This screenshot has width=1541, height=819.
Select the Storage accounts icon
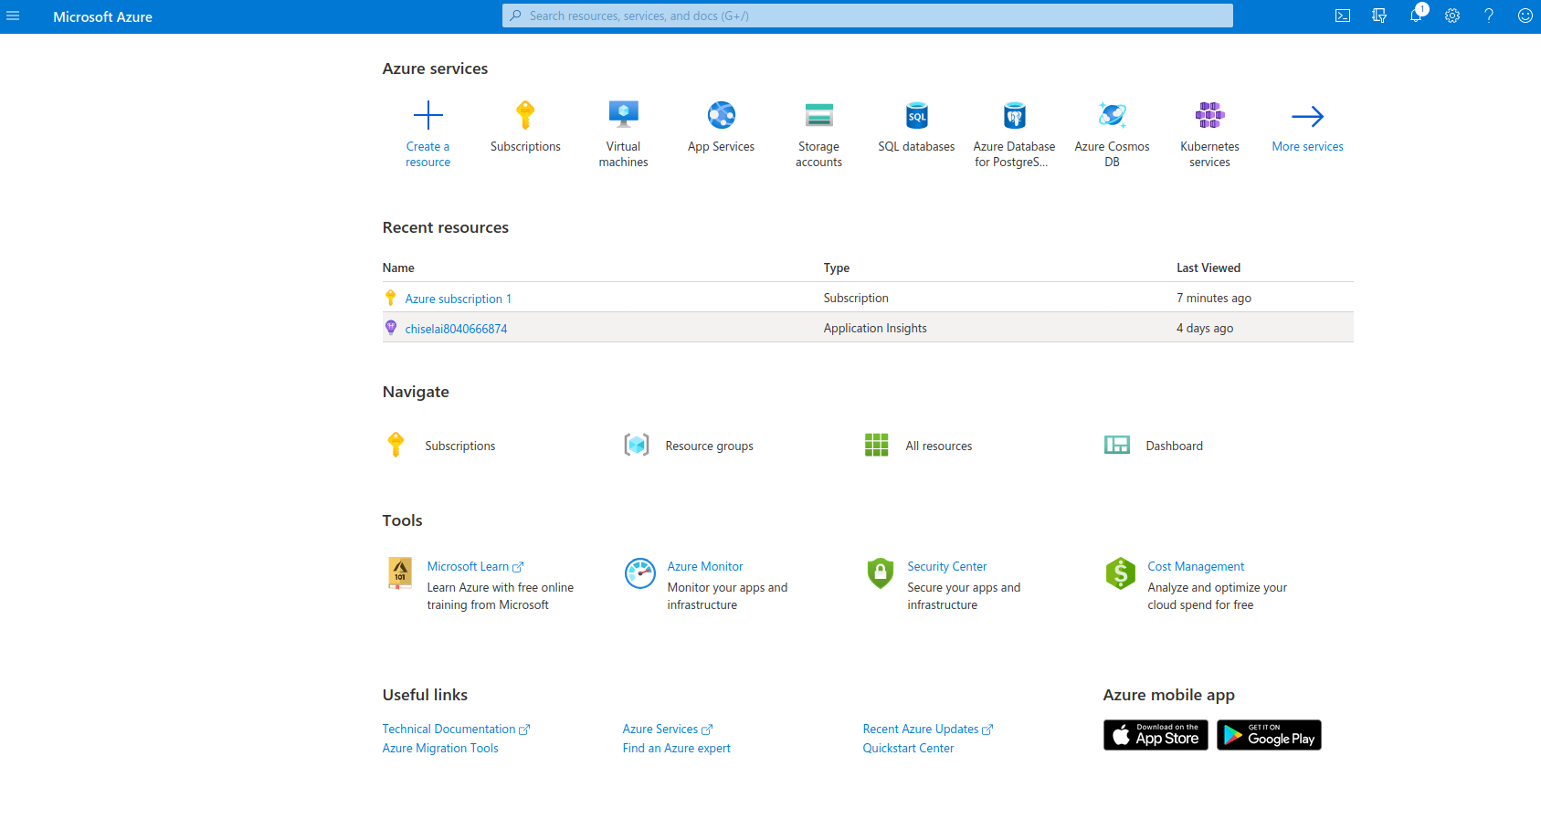(x=818, y=115)
